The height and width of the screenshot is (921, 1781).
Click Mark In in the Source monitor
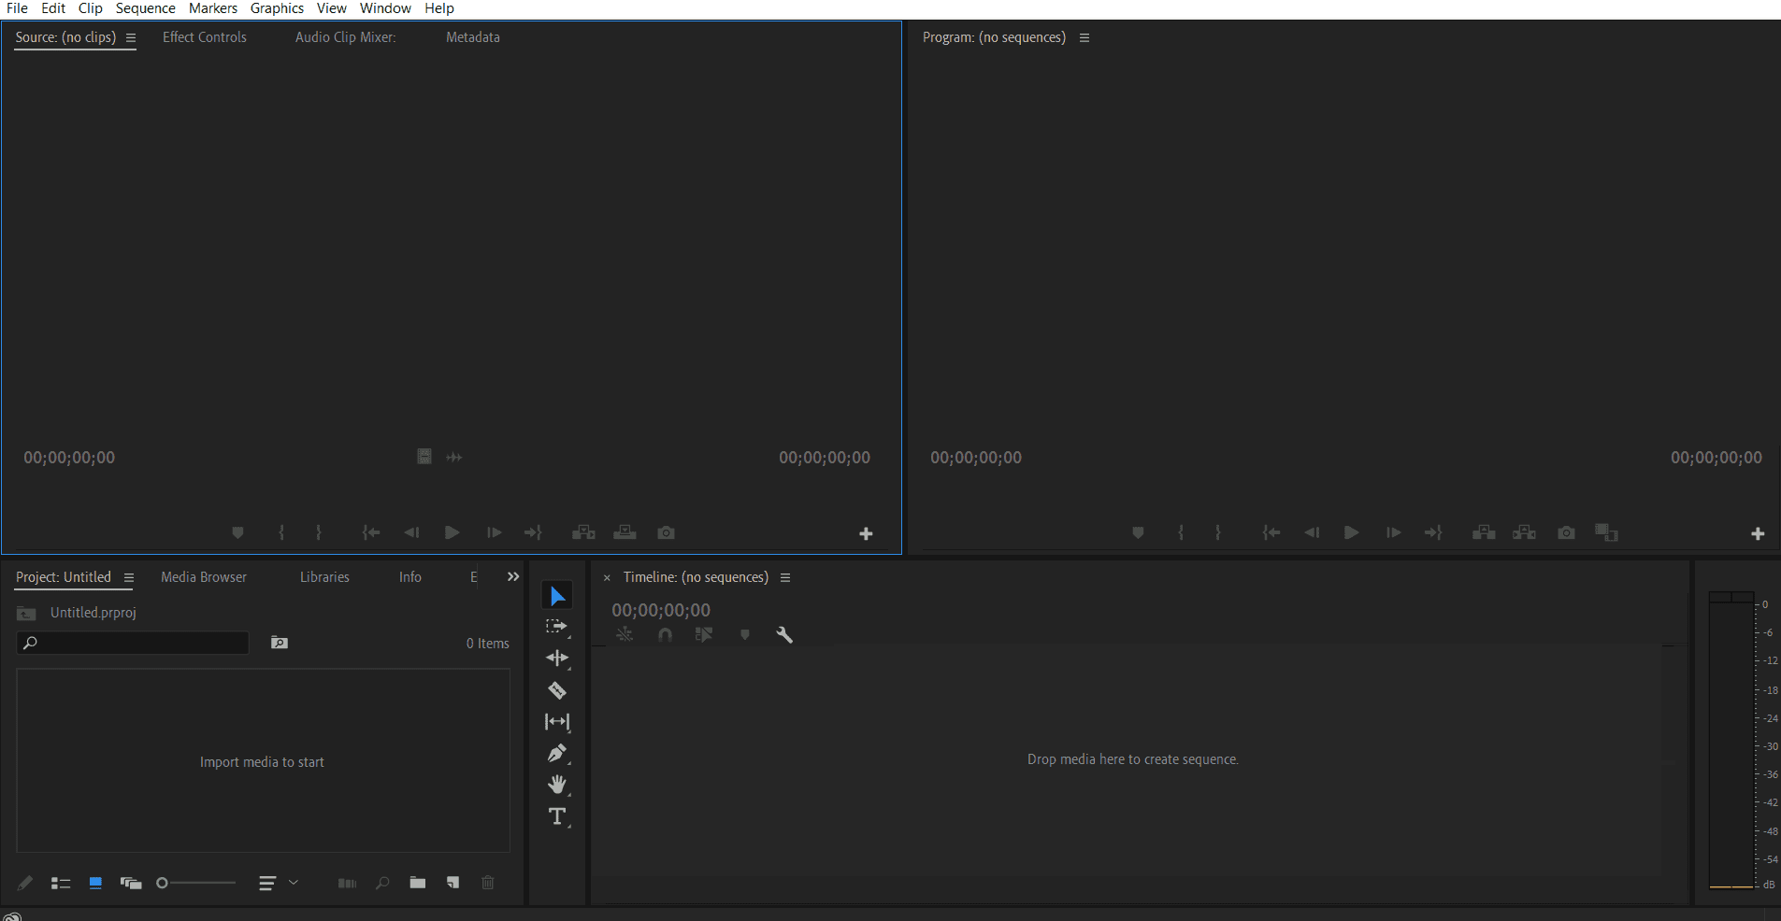tap(281, 532)
